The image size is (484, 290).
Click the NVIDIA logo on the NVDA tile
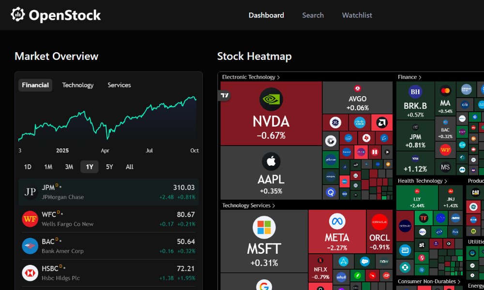coord(271,99)
